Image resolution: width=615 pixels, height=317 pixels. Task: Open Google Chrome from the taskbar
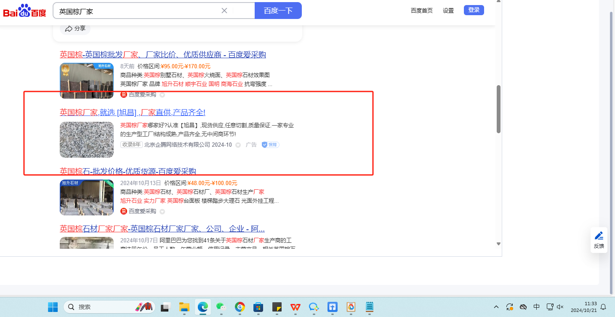click(240, 307)
